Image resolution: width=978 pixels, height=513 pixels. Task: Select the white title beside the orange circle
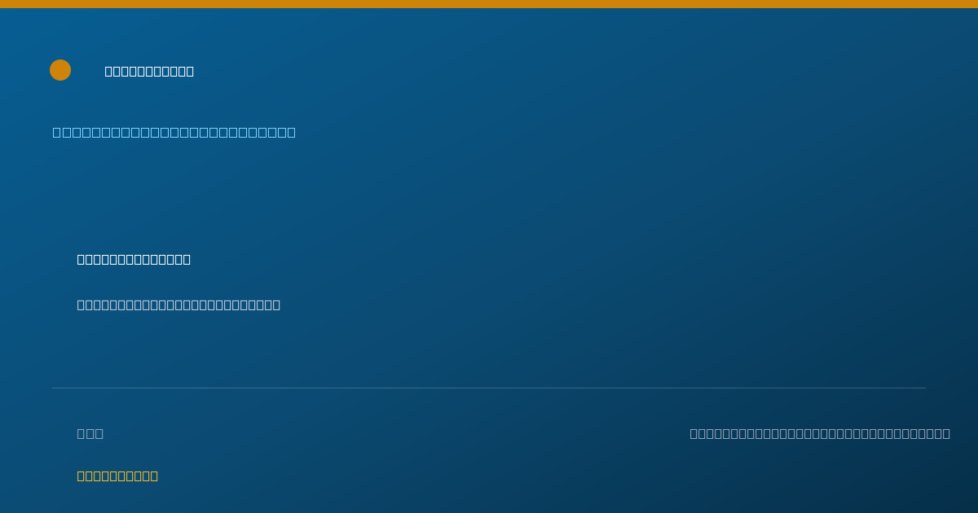pyautogui.click(x=149, y=71)
